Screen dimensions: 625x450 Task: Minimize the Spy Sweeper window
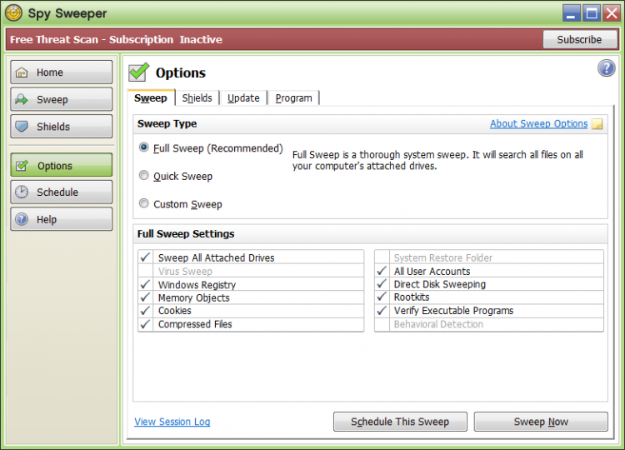pos(571,13)
